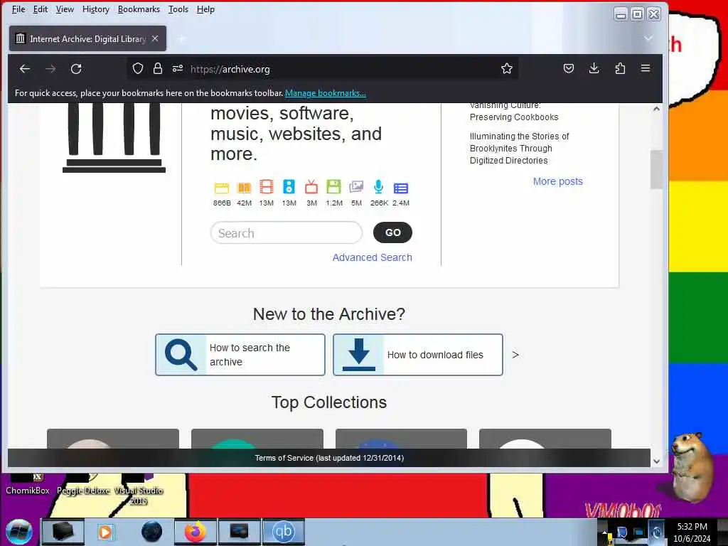The image size is (728, 546).
Task: Open the Peggle Deluxe desktop shortcut
Action: click(83, 484)
